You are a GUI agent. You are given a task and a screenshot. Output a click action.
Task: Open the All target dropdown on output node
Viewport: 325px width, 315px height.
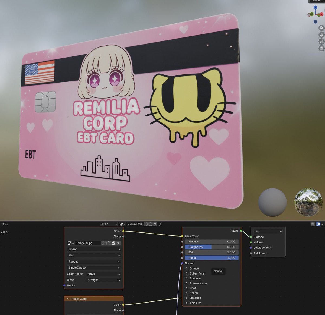(x=268, y=232)
